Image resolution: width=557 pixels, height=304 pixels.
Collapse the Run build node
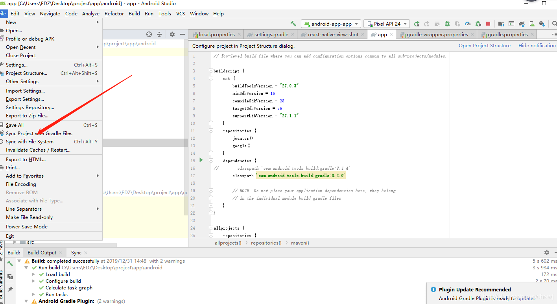[x=26, y=268]
